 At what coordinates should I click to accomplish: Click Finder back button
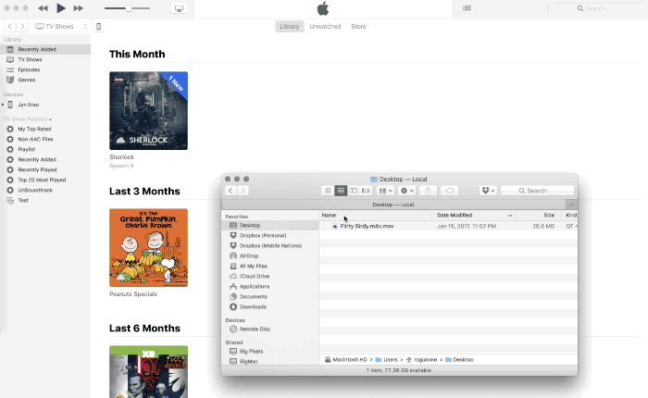click(x=231, y=191)
